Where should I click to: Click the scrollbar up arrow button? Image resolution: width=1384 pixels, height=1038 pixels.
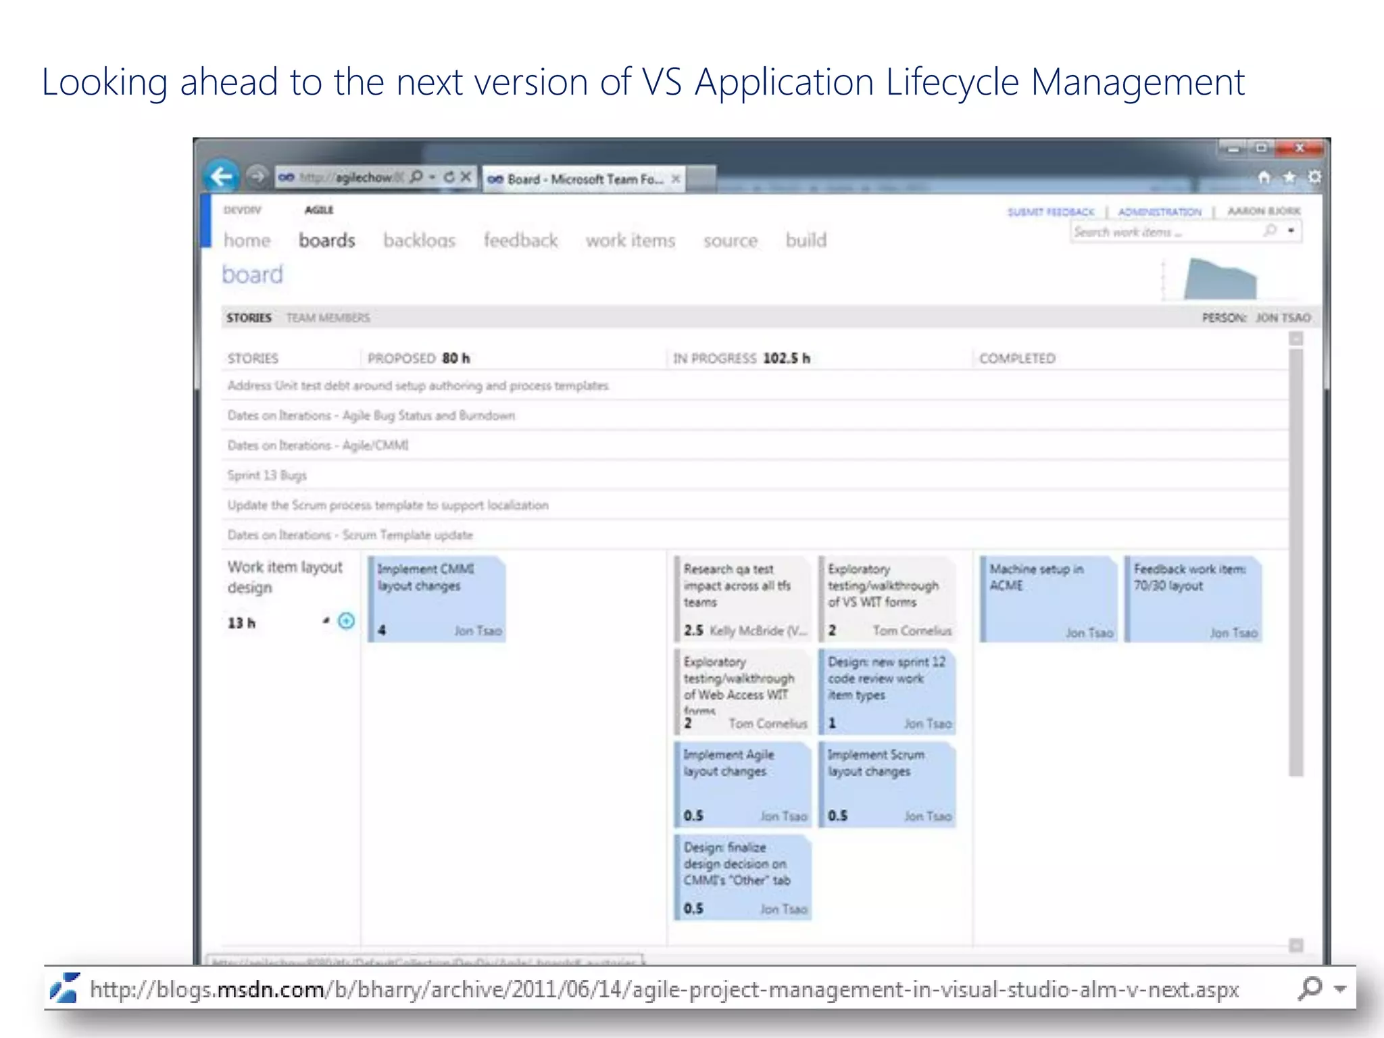[1295, 339]
